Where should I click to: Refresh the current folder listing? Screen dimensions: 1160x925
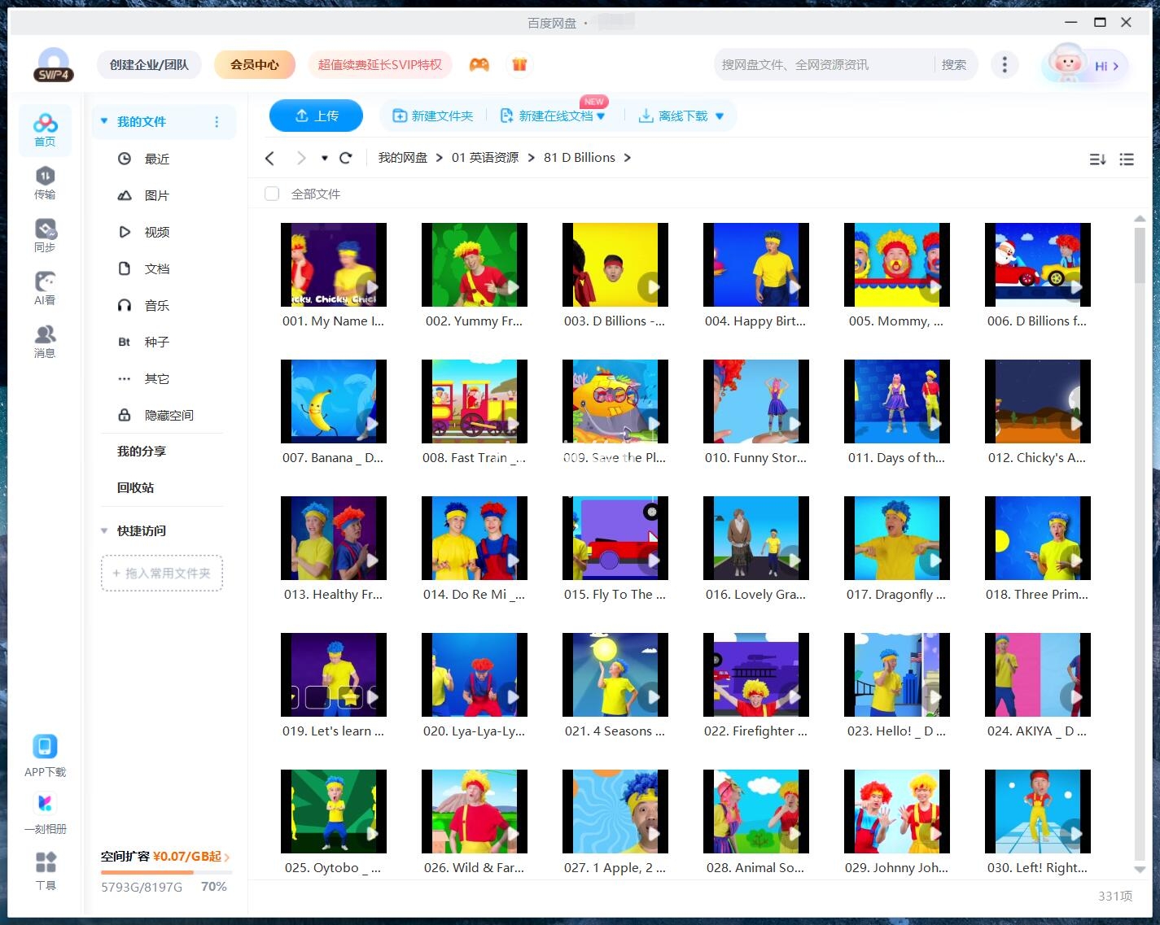[346, 158]
